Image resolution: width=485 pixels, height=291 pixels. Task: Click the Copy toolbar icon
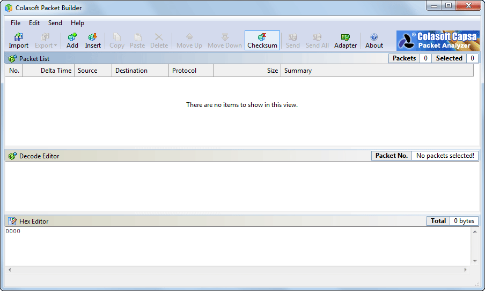(x=117, y=40)
